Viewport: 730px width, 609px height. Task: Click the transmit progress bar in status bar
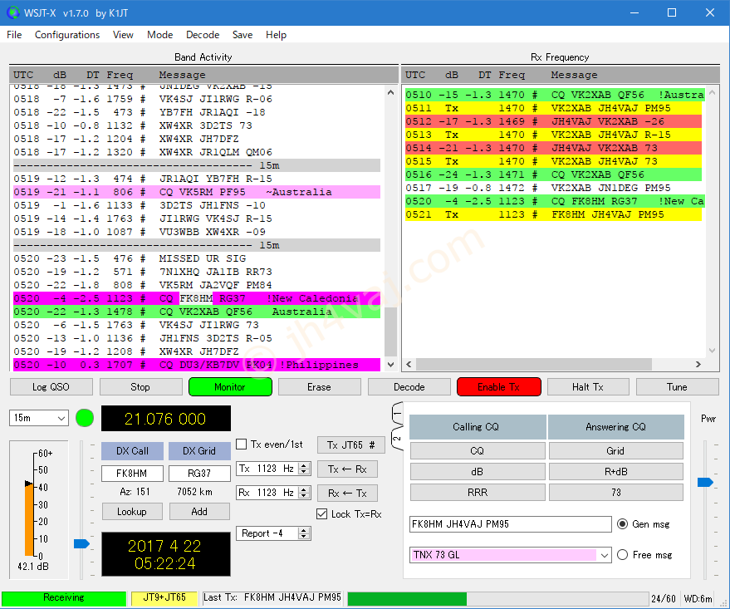pos(497,598)
